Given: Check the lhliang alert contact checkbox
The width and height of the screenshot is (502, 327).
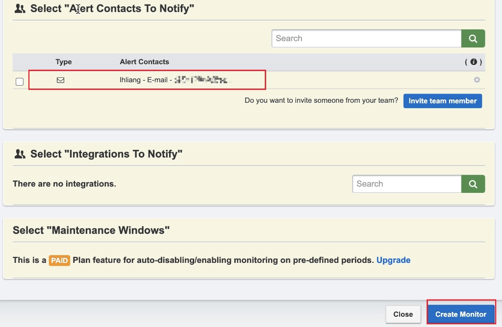Looking at the screenshot, I should 20,82.
